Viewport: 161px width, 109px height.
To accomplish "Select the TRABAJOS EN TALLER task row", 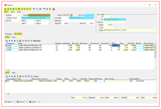I will (81, 81).
